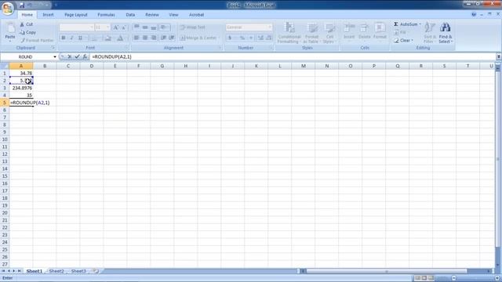502x282 pixels.
Task: Toggle Align Text Right
Action: pos(154,38)
